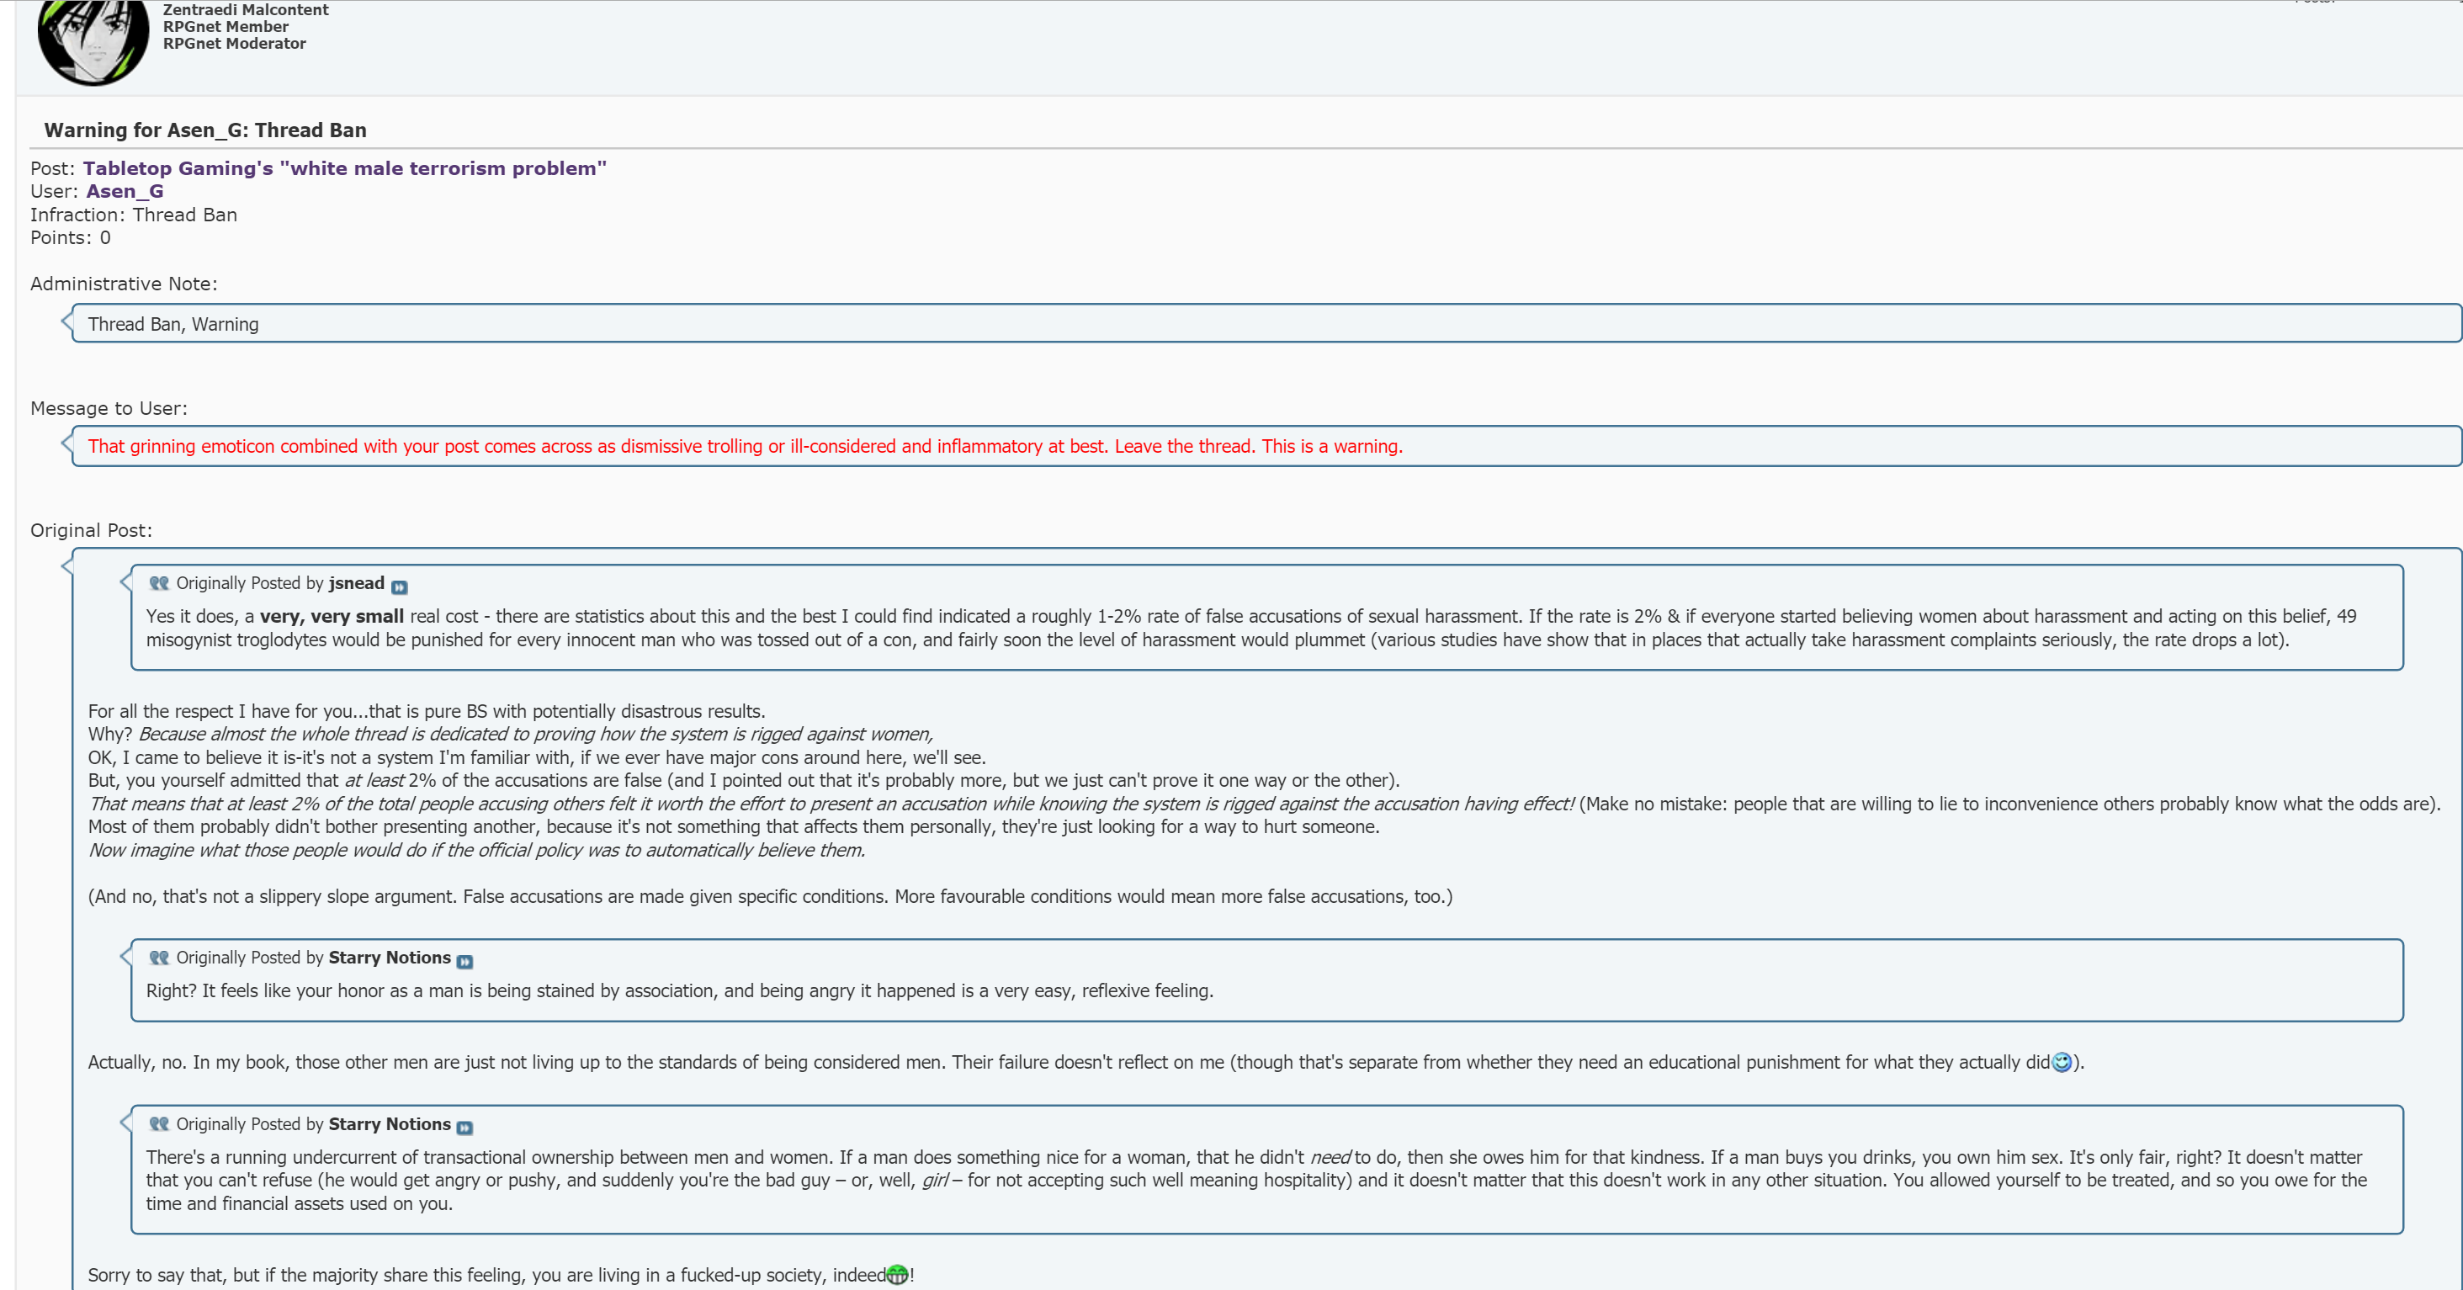Screen dimensions: 2463x1290
Task: Click the "Infraction: Thread Ban" line
Action: click(134, 215)
